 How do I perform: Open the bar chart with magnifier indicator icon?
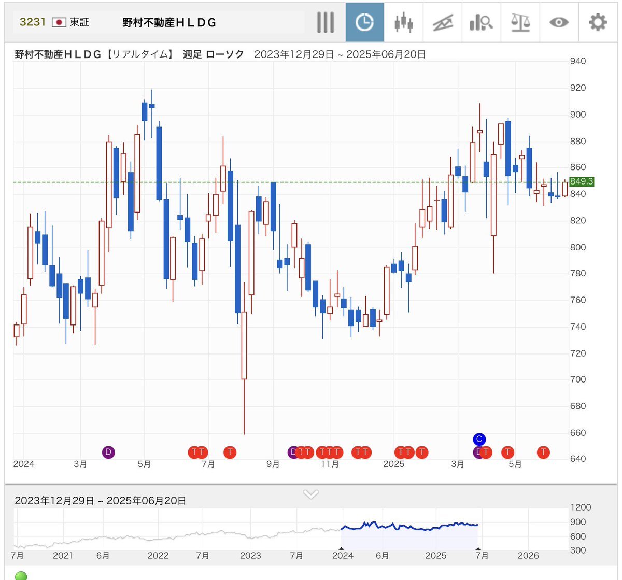tap(481, 22)
